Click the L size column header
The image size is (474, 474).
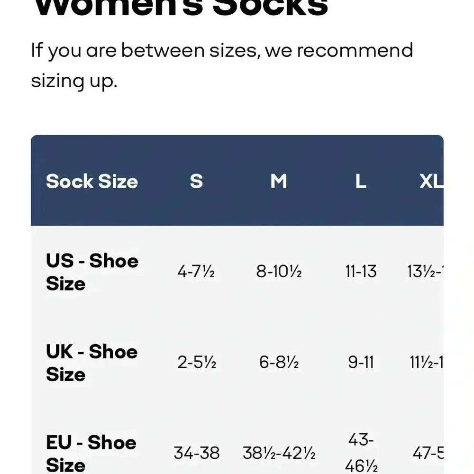(361, 182)
